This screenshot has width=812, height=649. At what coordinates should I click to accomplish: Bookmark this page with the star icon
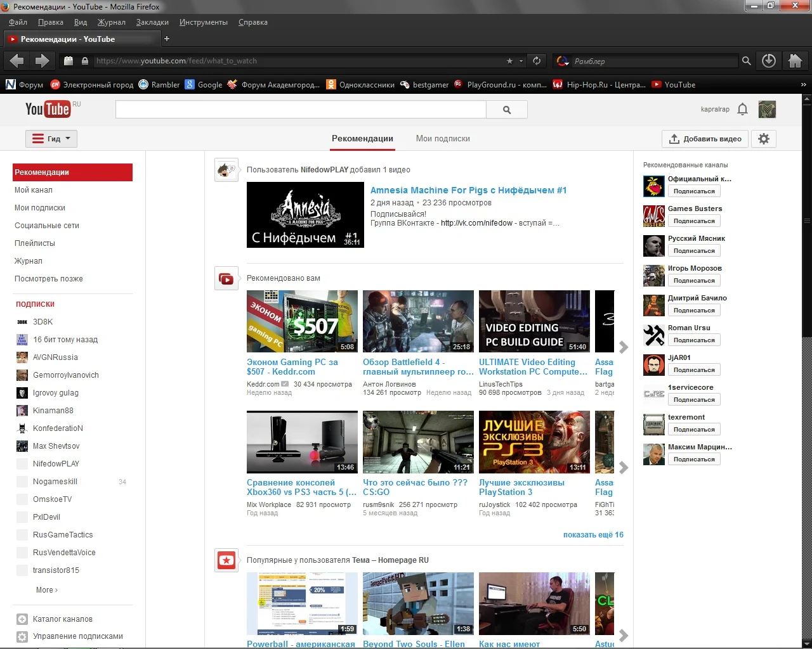[x=509, y=61]
